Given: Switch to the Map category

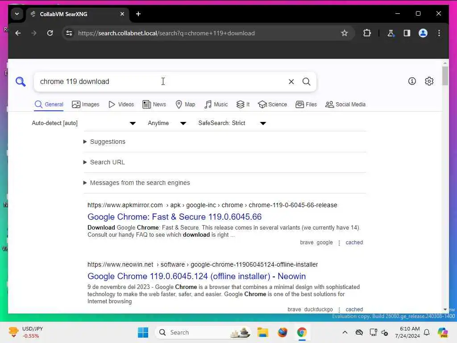Looking at the screenshot, I should click(185, 105).
